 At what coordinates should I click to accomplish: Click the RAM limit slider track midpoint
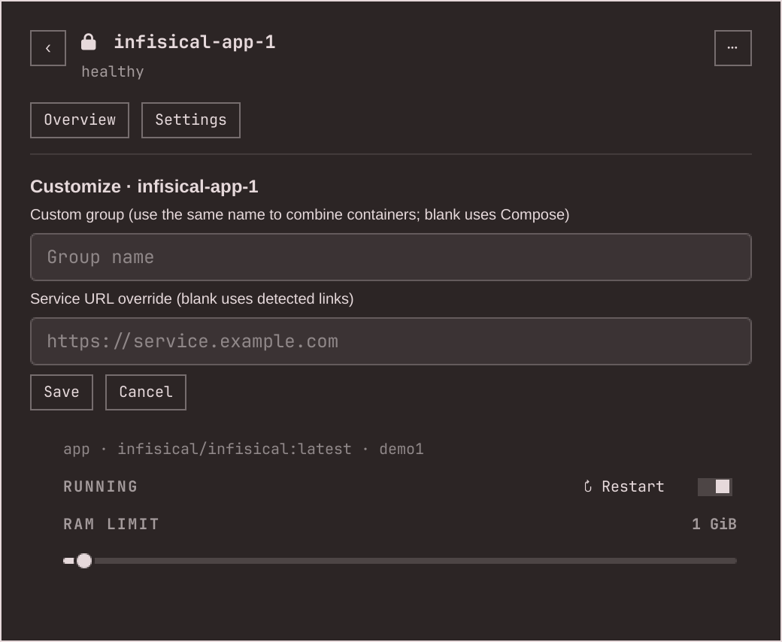(x=400, y=561)
